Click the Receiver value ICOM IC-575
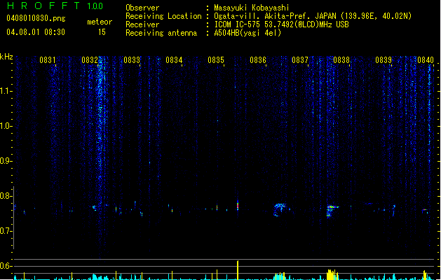441x280 pixels. click(x=238, y=24)
